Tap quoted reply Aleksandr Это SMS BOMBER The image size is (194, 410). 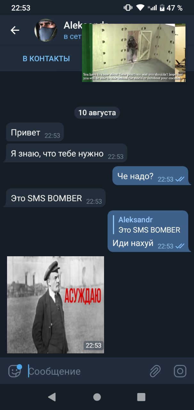point(149,225)
